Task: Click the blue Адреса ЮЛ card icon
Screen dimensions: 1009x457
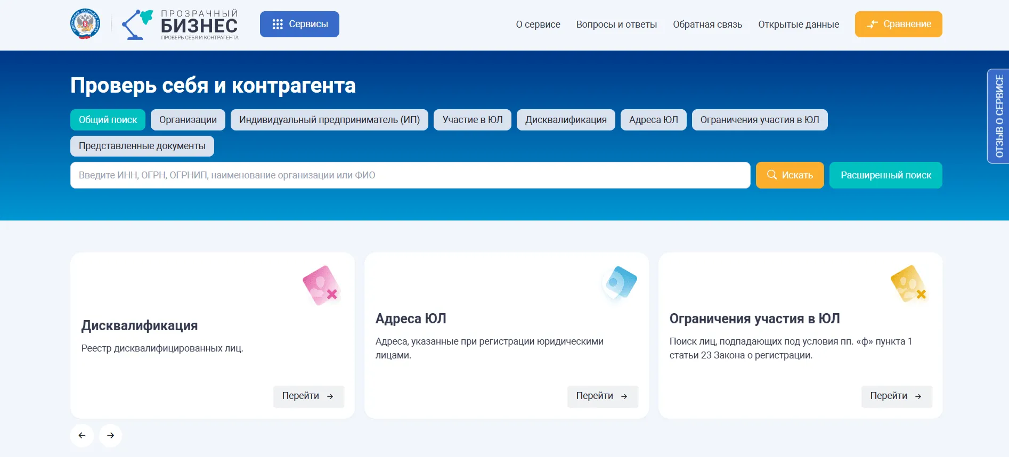Action: 620,282
